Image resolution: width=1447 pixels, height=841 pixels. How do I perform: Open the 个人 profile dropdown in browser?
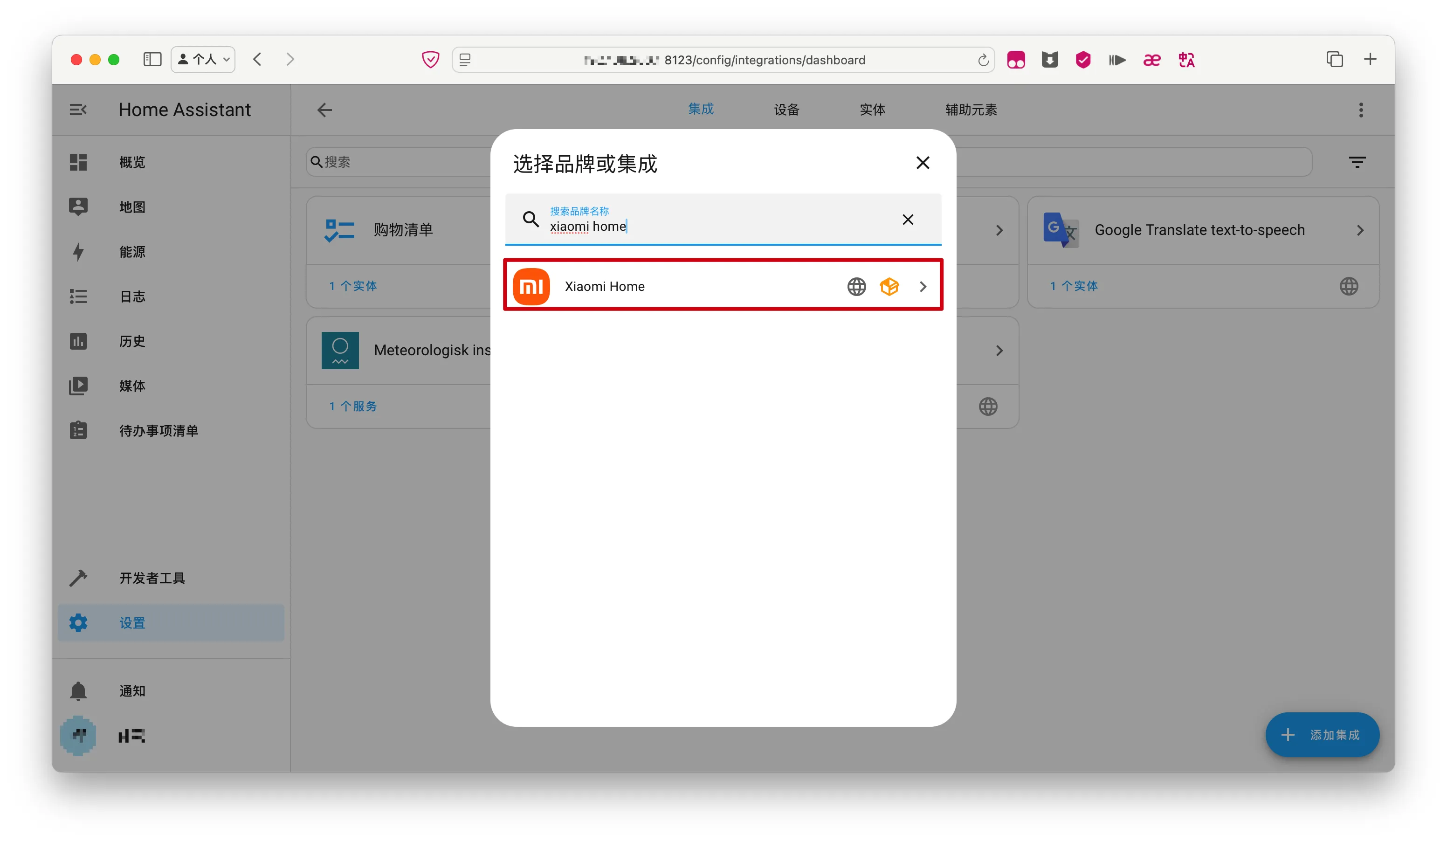[203, 59]
